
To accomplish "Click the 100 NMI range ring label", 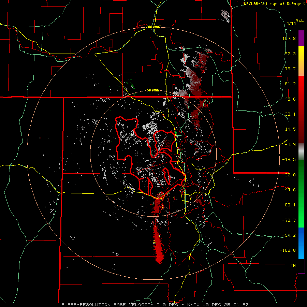I will click(153, 27).
